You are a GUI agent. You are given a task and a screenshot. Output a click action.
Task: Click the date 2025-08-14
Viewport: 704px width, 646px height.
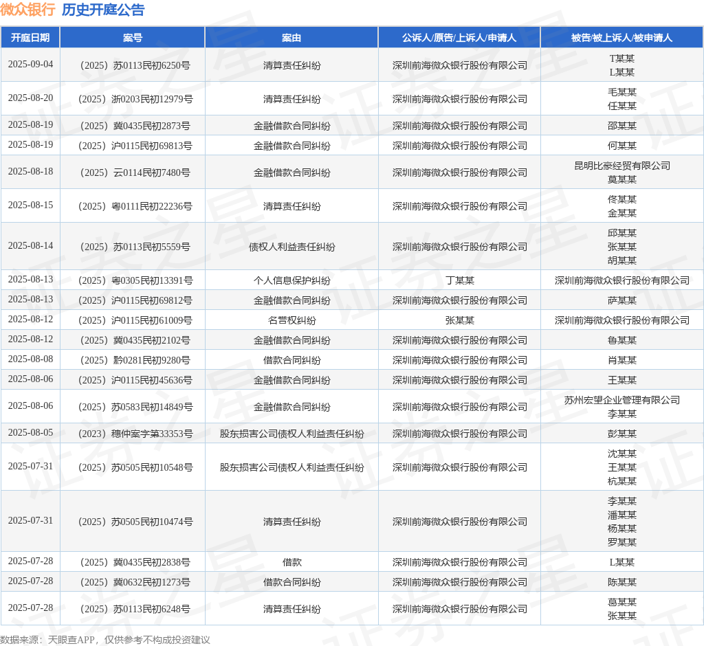coord(30,245)
